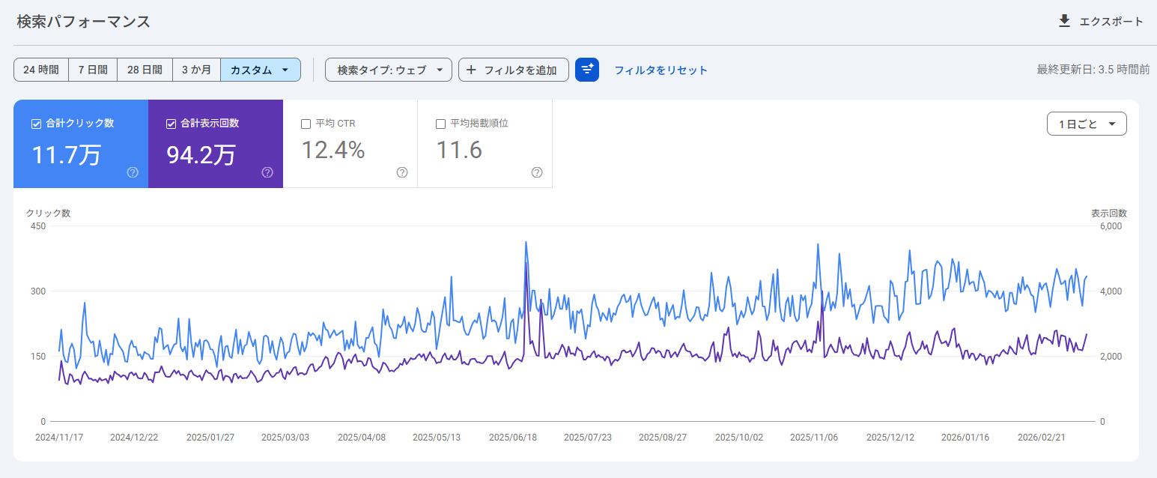Switch to the 28 日間 date range
Viewport: 1157px width, 478px height.
click(145, 70)
